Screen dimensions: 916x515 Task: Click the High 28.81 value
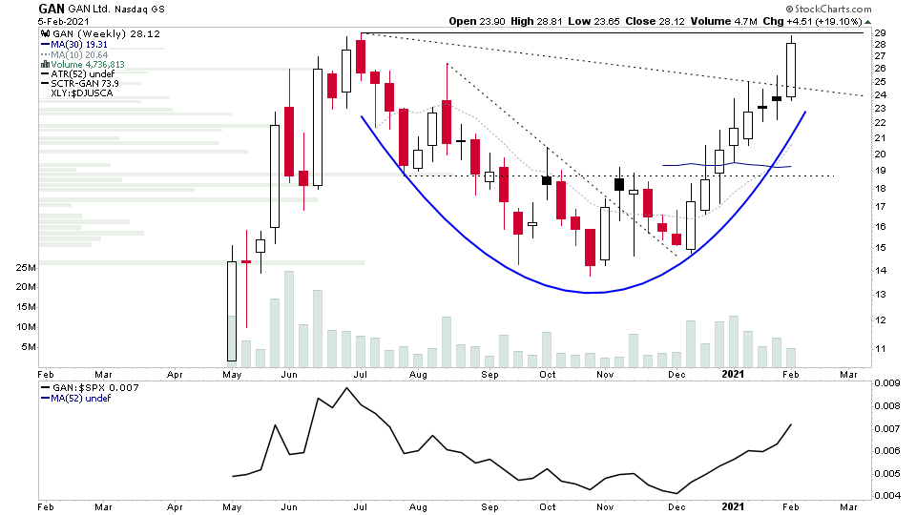coord(536,22)
